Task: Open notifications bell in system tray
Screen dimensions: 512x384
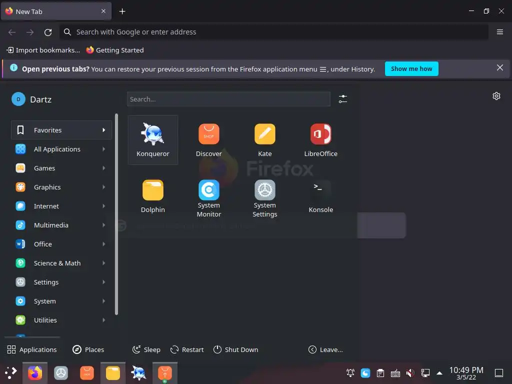Action: (350, 373)
